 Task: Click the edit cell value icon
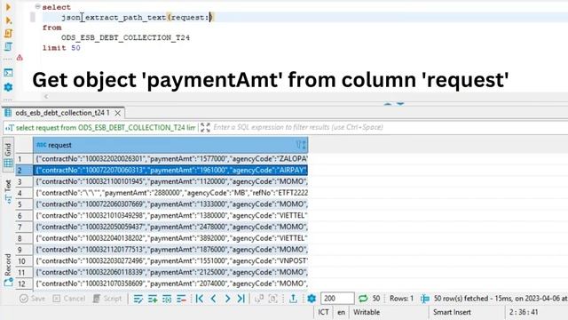coord(138,299)
